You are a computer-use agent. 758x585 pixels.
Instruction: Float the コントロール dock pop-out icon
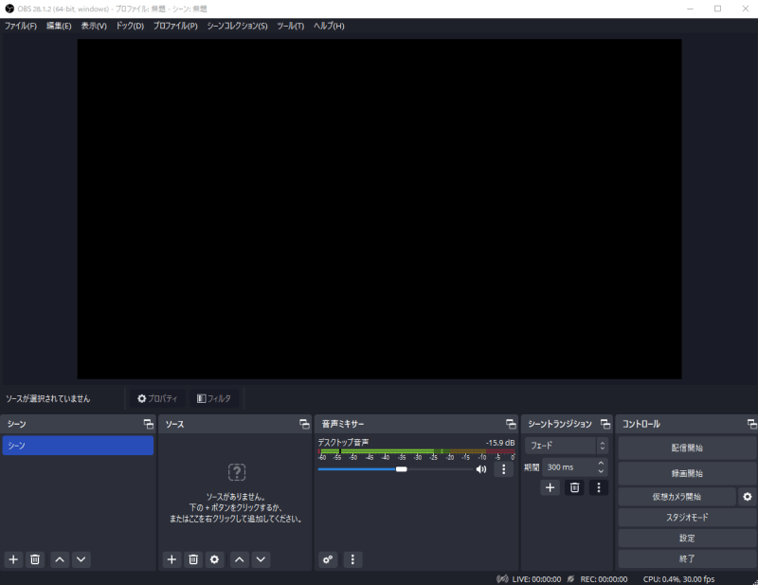point(751,424)
